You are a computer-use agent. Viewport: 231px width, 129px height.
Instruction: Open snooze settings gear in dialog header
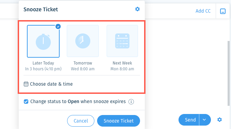coord(137,9)
